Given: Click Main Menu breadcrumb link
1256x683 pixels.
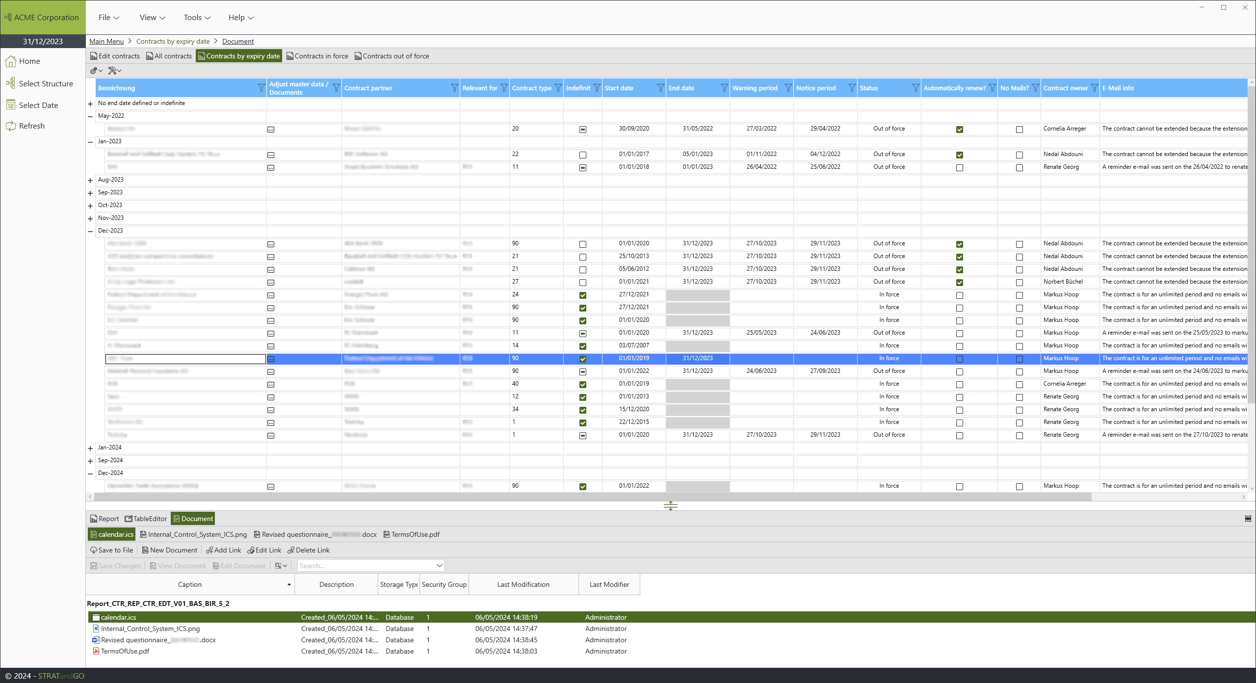Looking at the screenshot, I should tap(106, 41).
